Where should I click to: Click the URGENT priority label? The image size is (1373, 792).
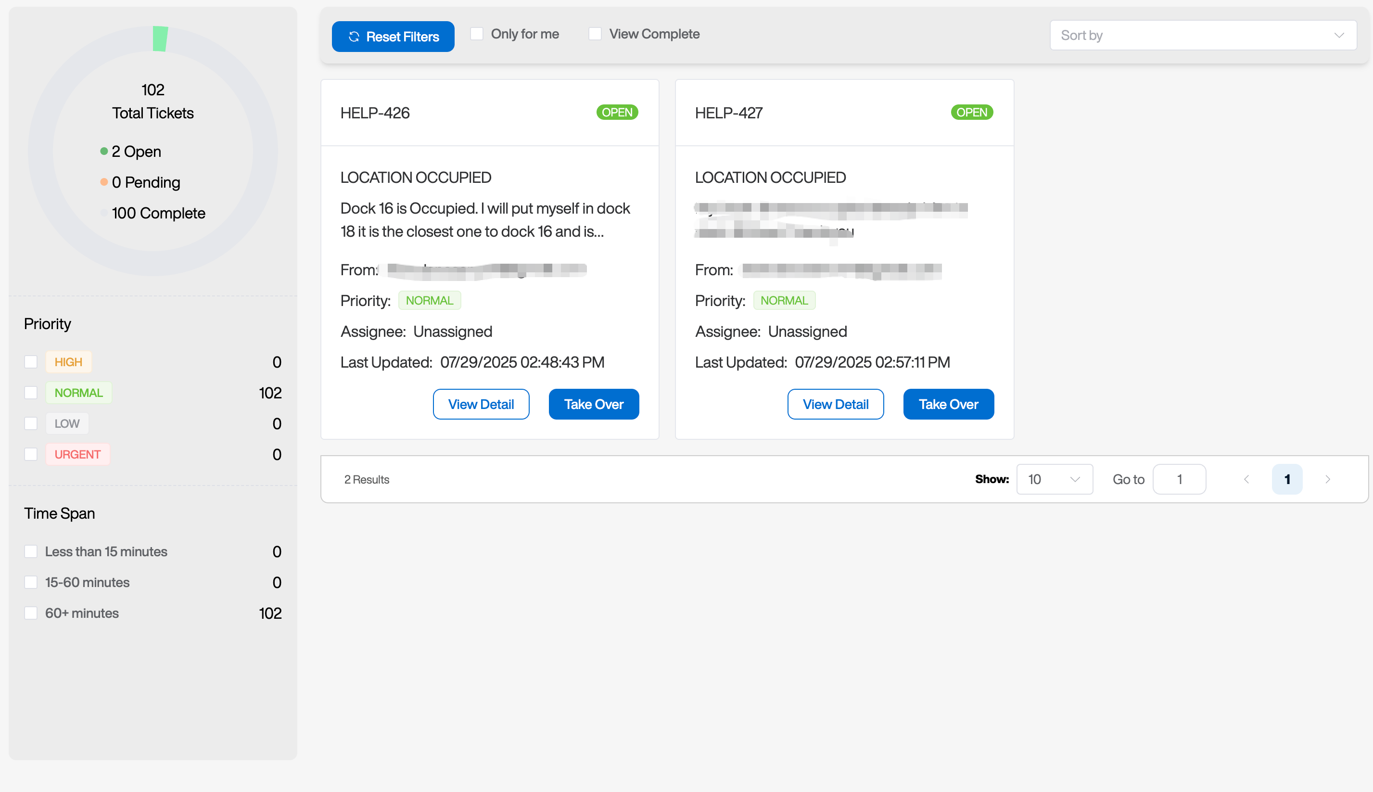(77, 454)
